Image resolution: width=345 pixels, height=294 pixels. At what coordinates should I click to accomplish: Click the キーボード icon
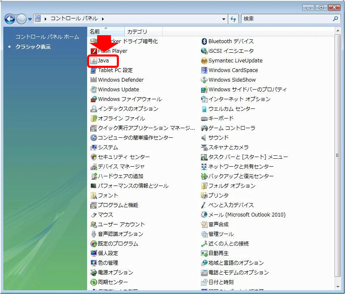click(204, 119)
